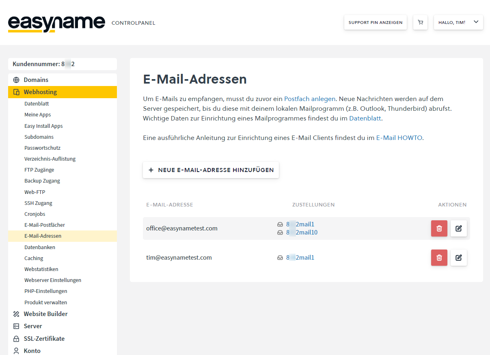This screenshot has height=355, width=490.
Task: Edit the tim@easynametest.com address
Action: click(x=458, y=258)
